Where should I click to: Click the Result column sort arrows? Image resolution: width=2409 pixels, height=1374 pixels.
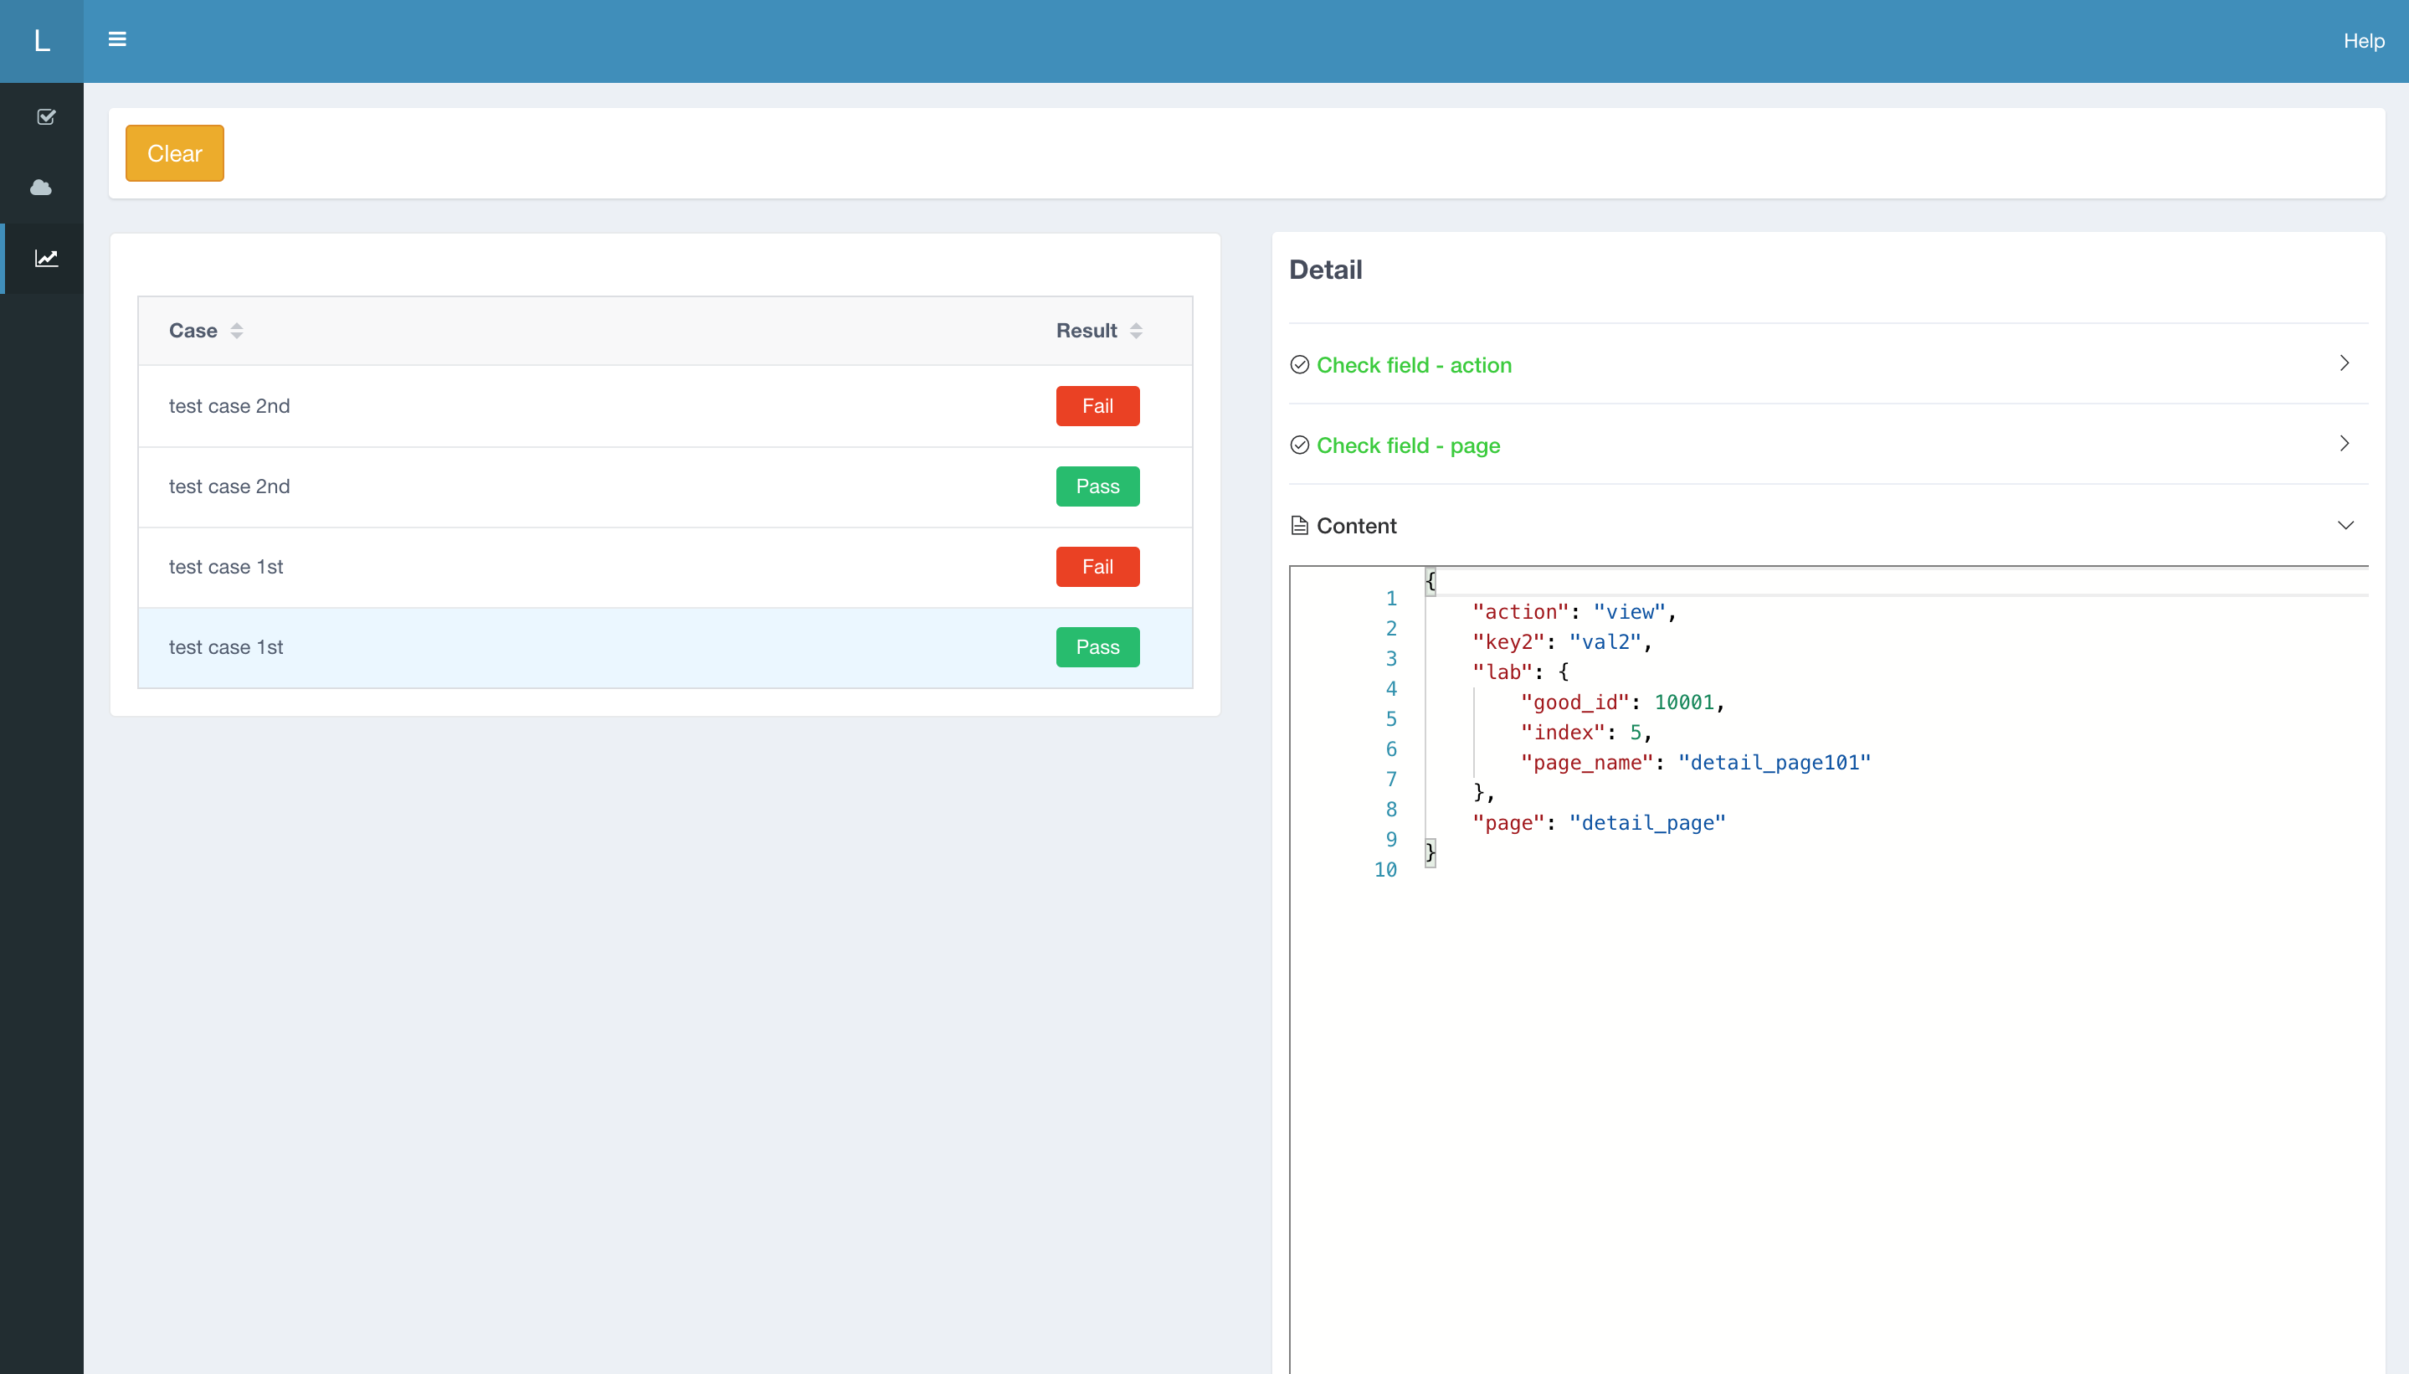1136,330
